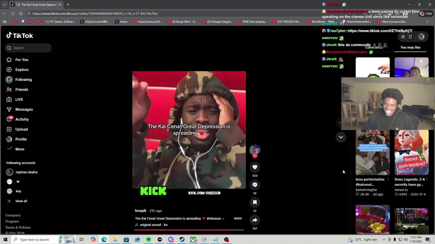Viewport: 435px width, 244px height.
Task: Share the video using the arrow icon
Action: pos(255,220)
